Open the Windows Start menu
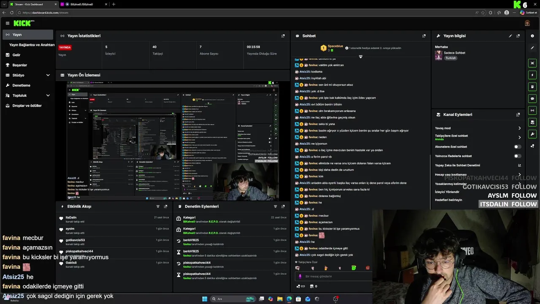The width and height of the screenshot is (540, 304). click(x=205, y=299)
